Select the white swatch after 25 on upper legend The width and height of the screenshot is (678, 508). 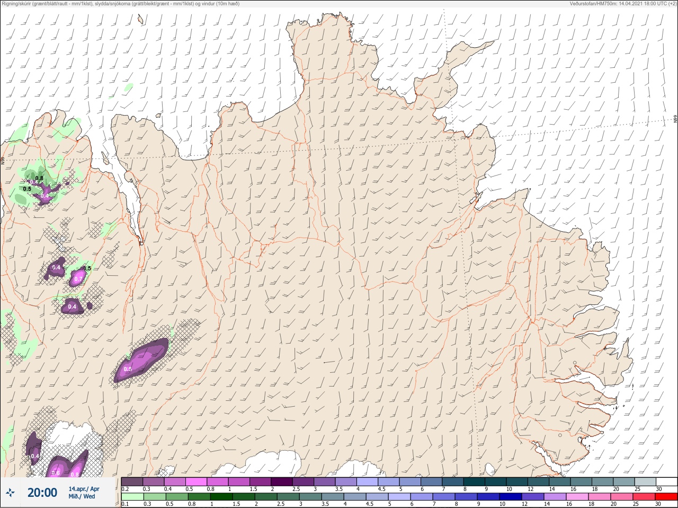667,481
